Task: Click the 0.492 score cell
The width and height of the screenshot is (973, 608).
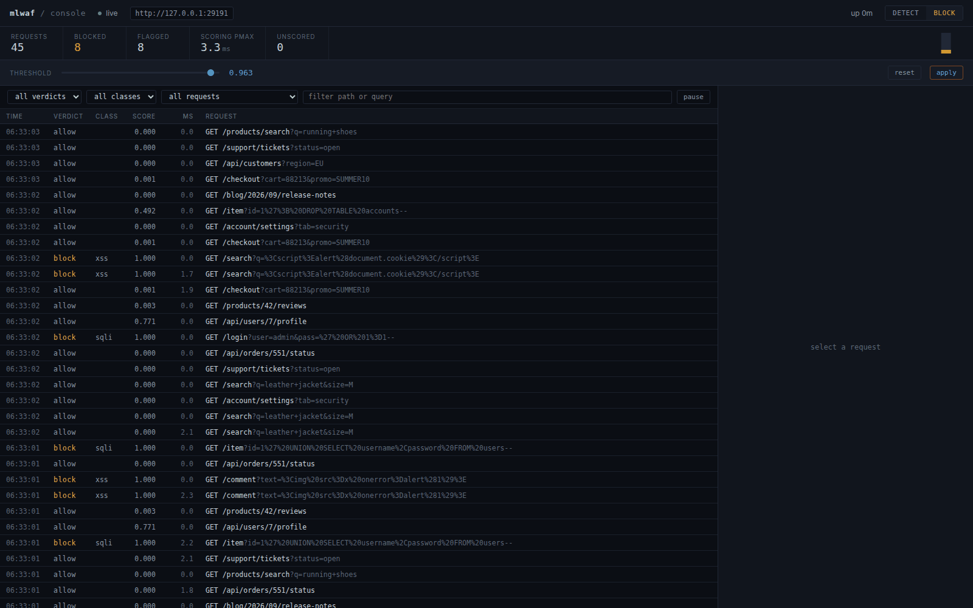Action: pyautogui.click(x=145, y=211)
